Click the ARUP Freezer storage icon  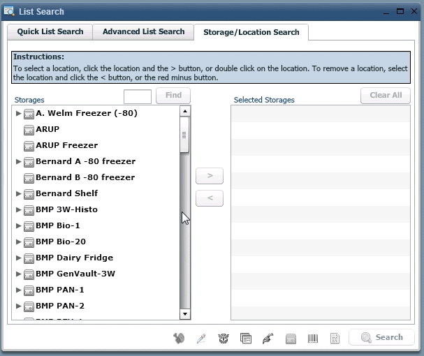[29, 146]
